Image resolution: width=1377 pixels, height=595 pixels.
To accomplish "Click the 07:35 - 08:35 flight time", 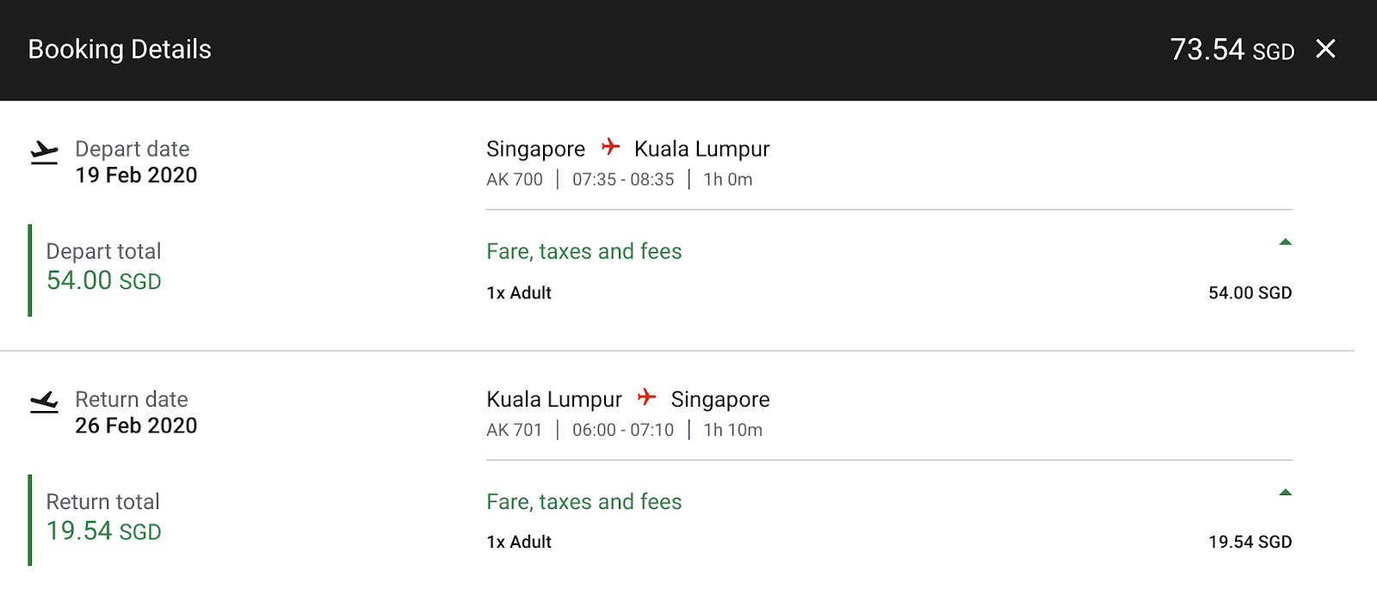I will pos(623,180).
